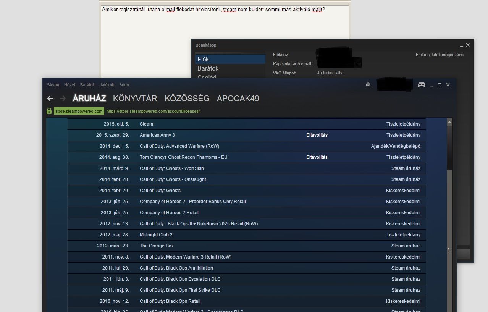Close the Beállítások settings window
Screen dimensions: 488x312
[x=468, y=45]
